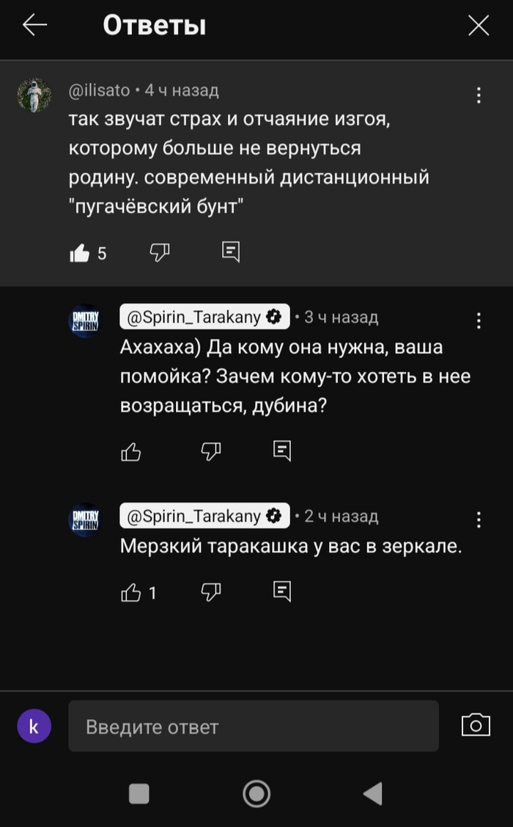Reply to the comment posted 2 ч назад
The image size is (513, 827).
282,591
